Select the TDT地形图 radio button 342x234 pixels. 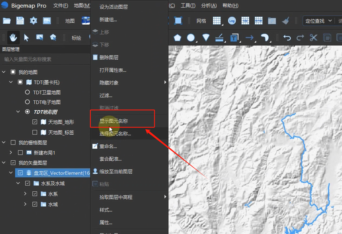click(x=27, y=112)
